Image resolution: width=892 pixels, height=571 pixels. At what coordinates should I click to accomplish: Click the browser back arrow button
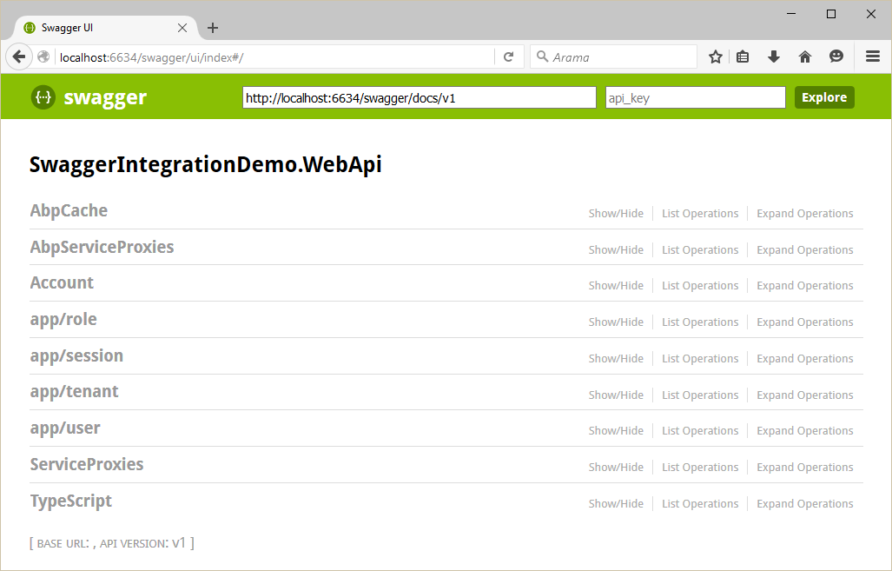click(19, 57)
